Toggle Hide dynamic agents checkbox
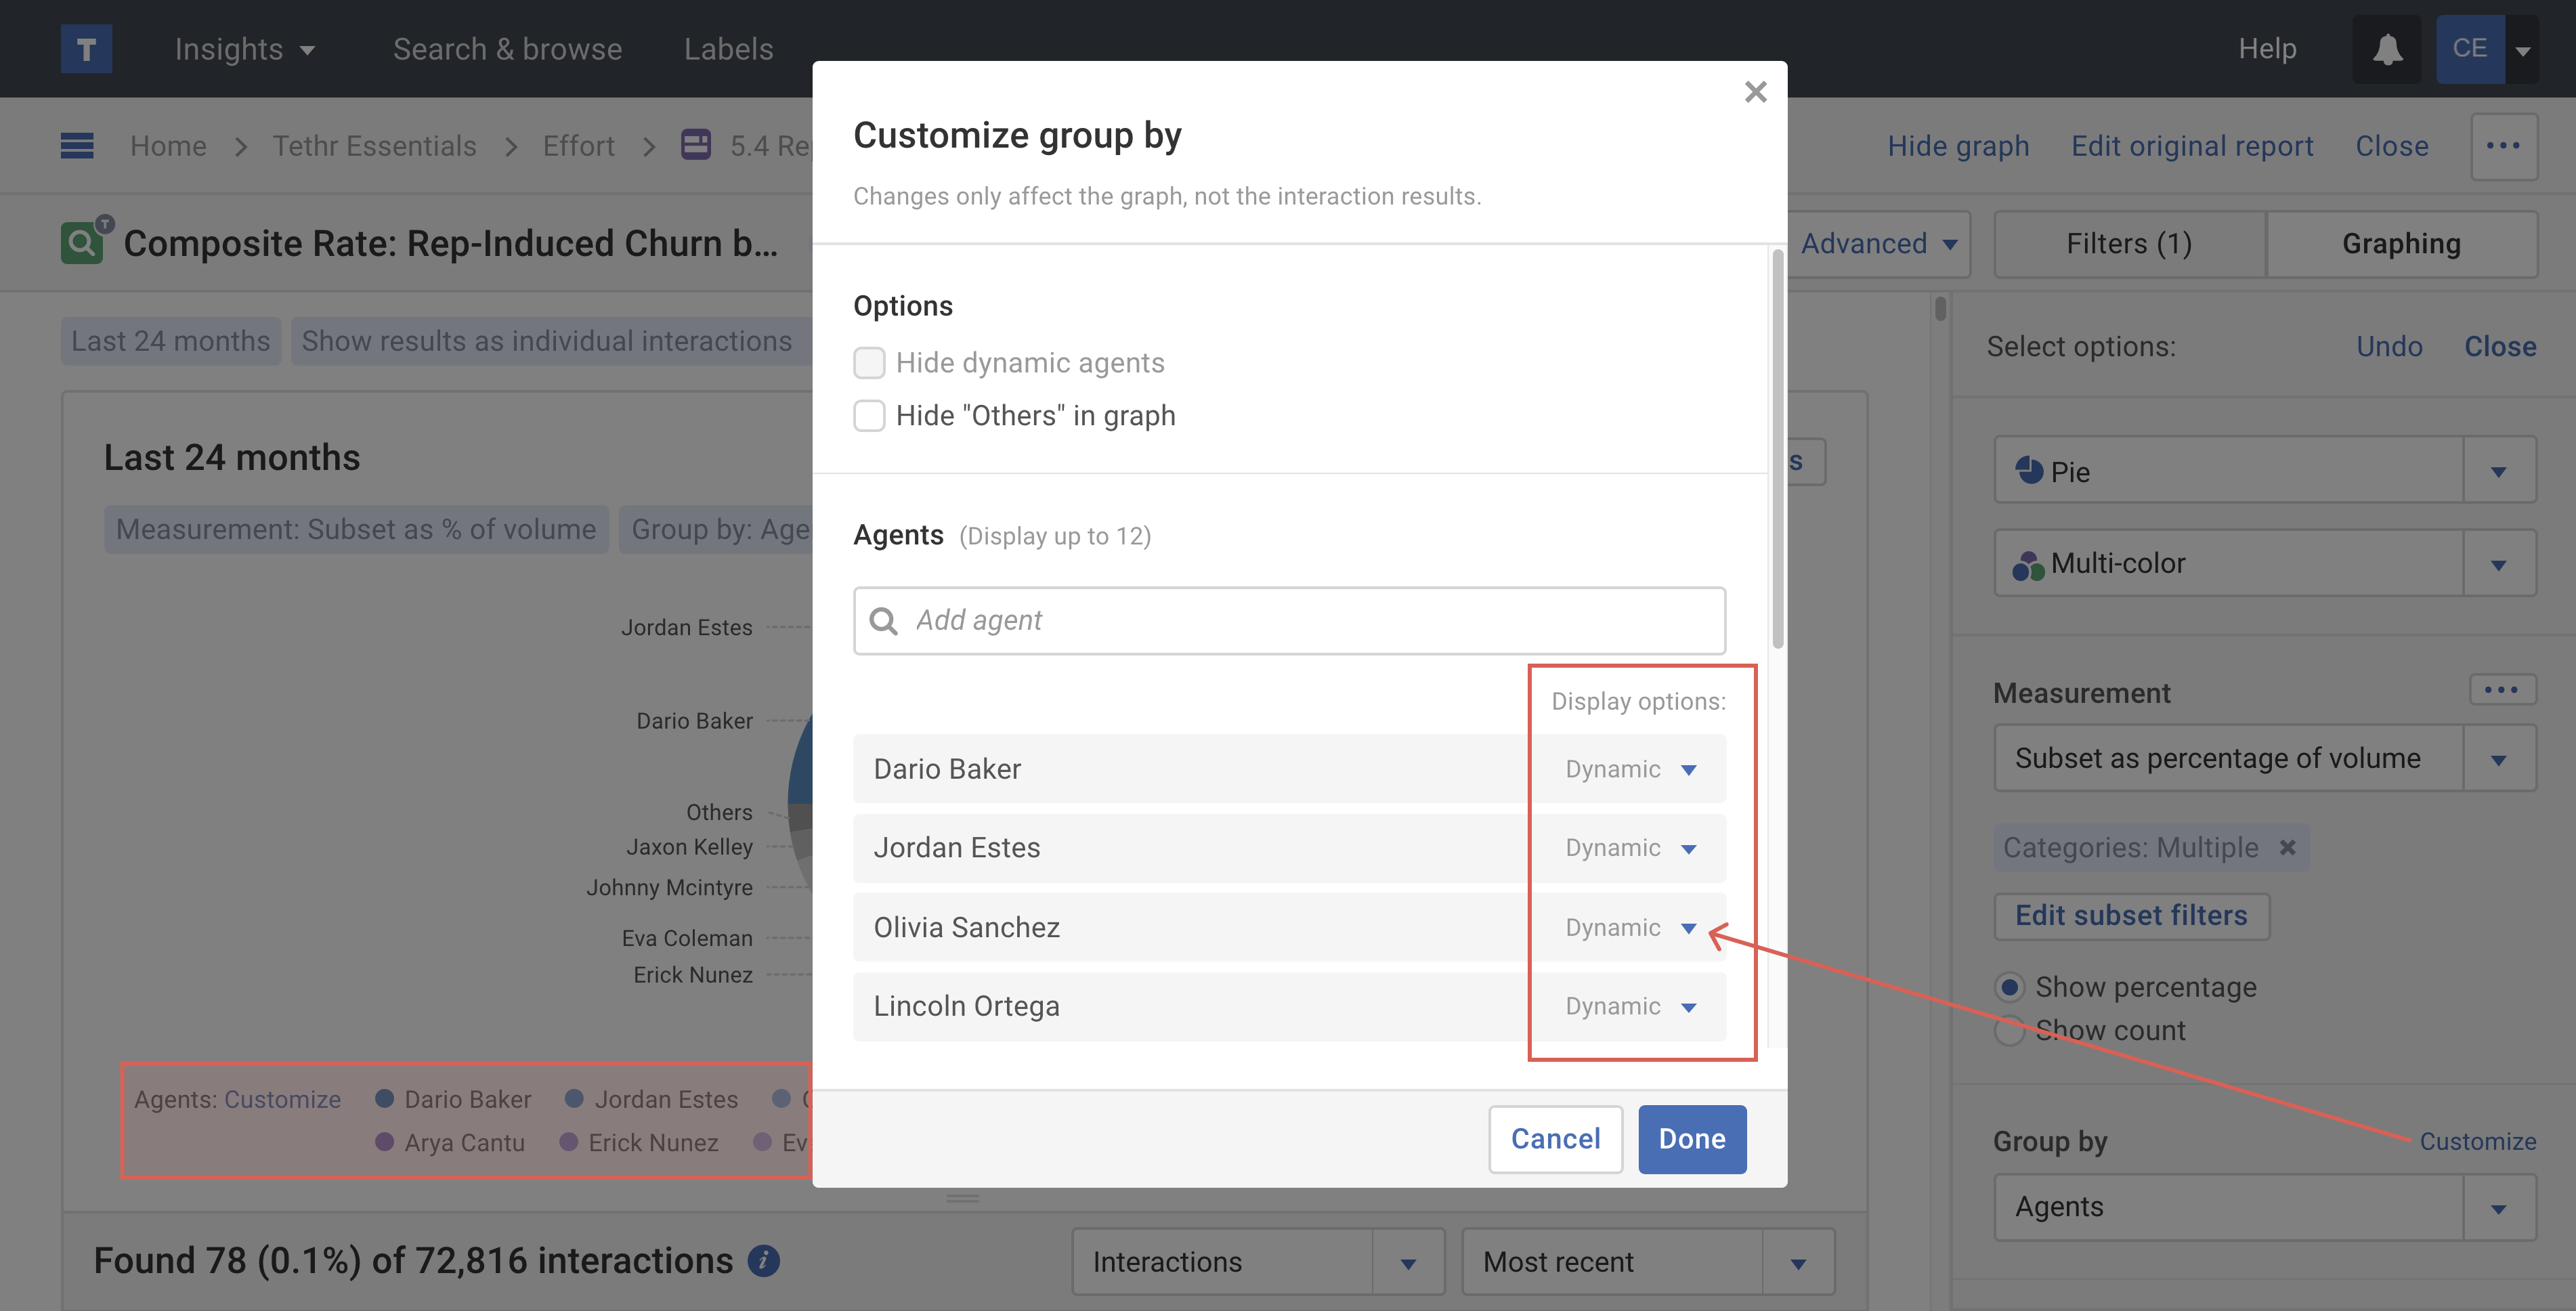2576x1311 pixels. (x=869, y=362)
